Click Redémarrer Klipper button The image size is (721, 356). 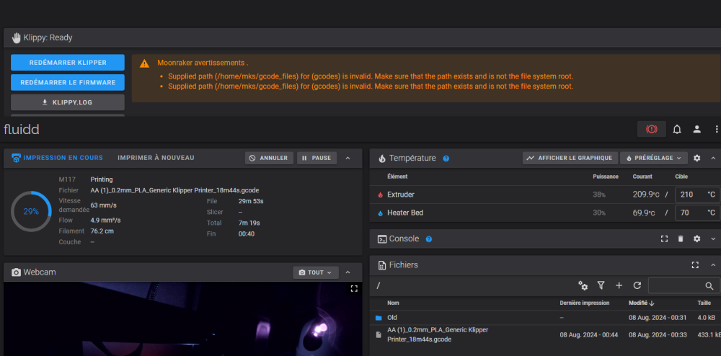click(68, 63)
